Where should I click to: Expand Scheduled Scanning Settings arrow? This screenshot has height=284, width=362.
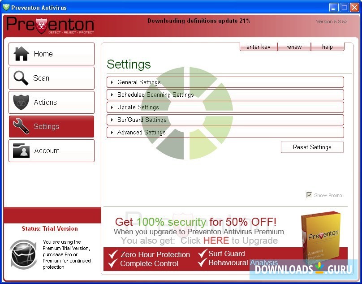(112, 95)
